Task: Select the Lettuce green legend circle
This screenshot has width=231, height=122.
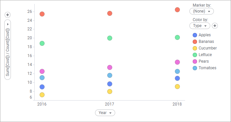Action: (195, 55)
